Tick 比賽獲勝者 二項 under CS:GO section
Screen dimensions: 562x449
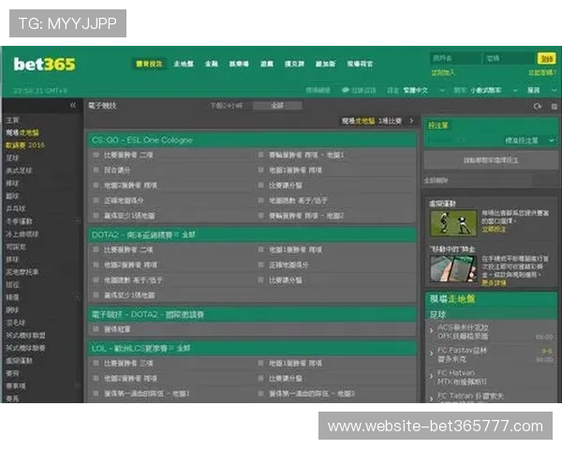pos(96,154)
